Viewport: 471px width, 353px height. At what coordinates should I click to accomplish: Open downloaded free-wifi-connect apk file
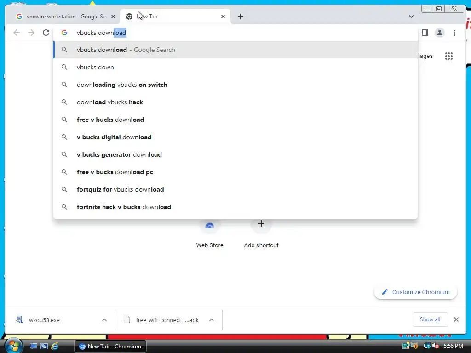(161, 320)
